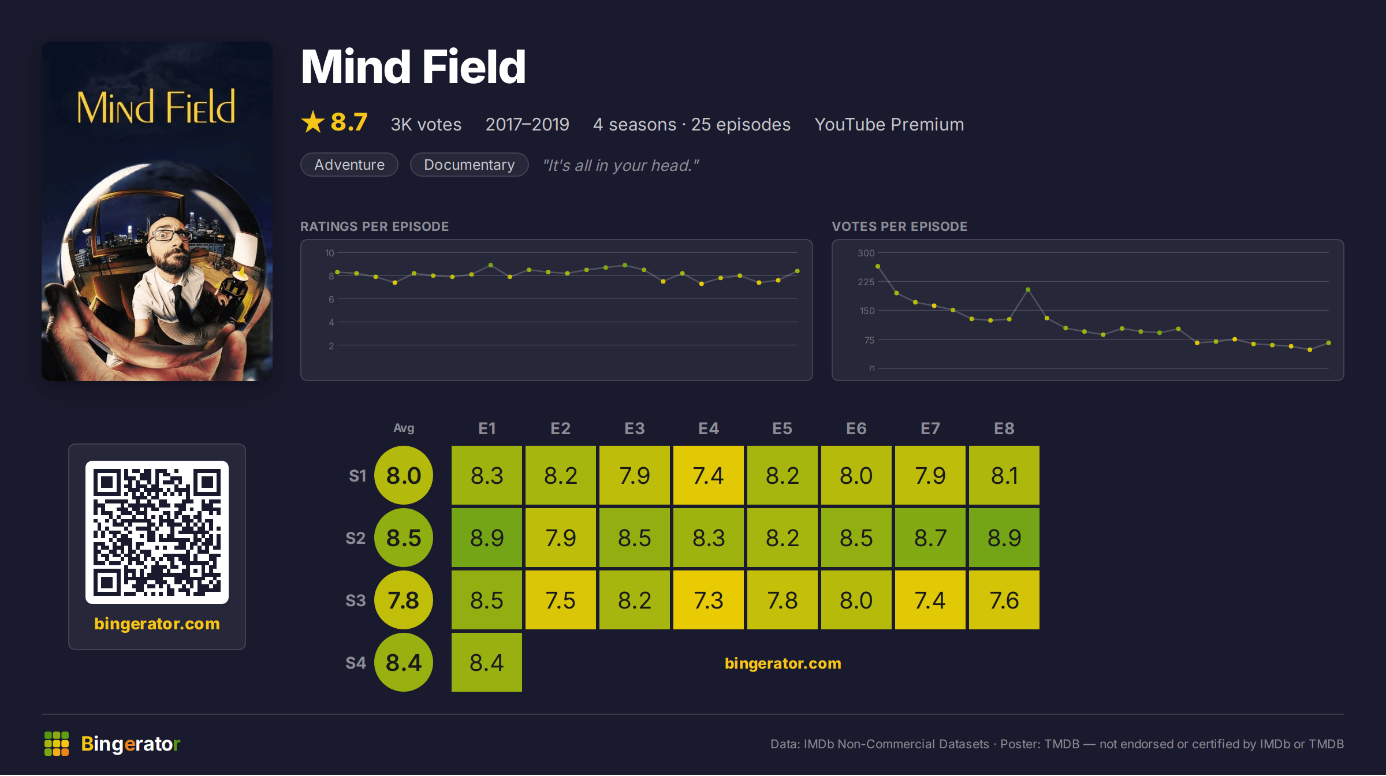Open the Mind Field poster thumbnail

pos(157,211)
